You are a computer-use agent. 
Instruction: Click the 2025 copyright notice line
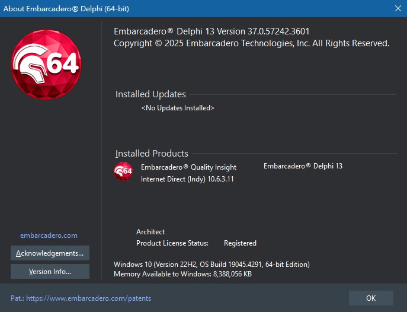pyautogui.click(x=251, y=43)
